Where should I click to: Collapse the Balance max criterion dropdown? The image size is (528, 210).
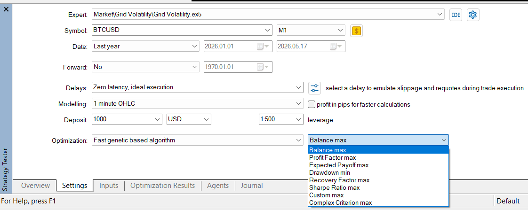point(444,140)
